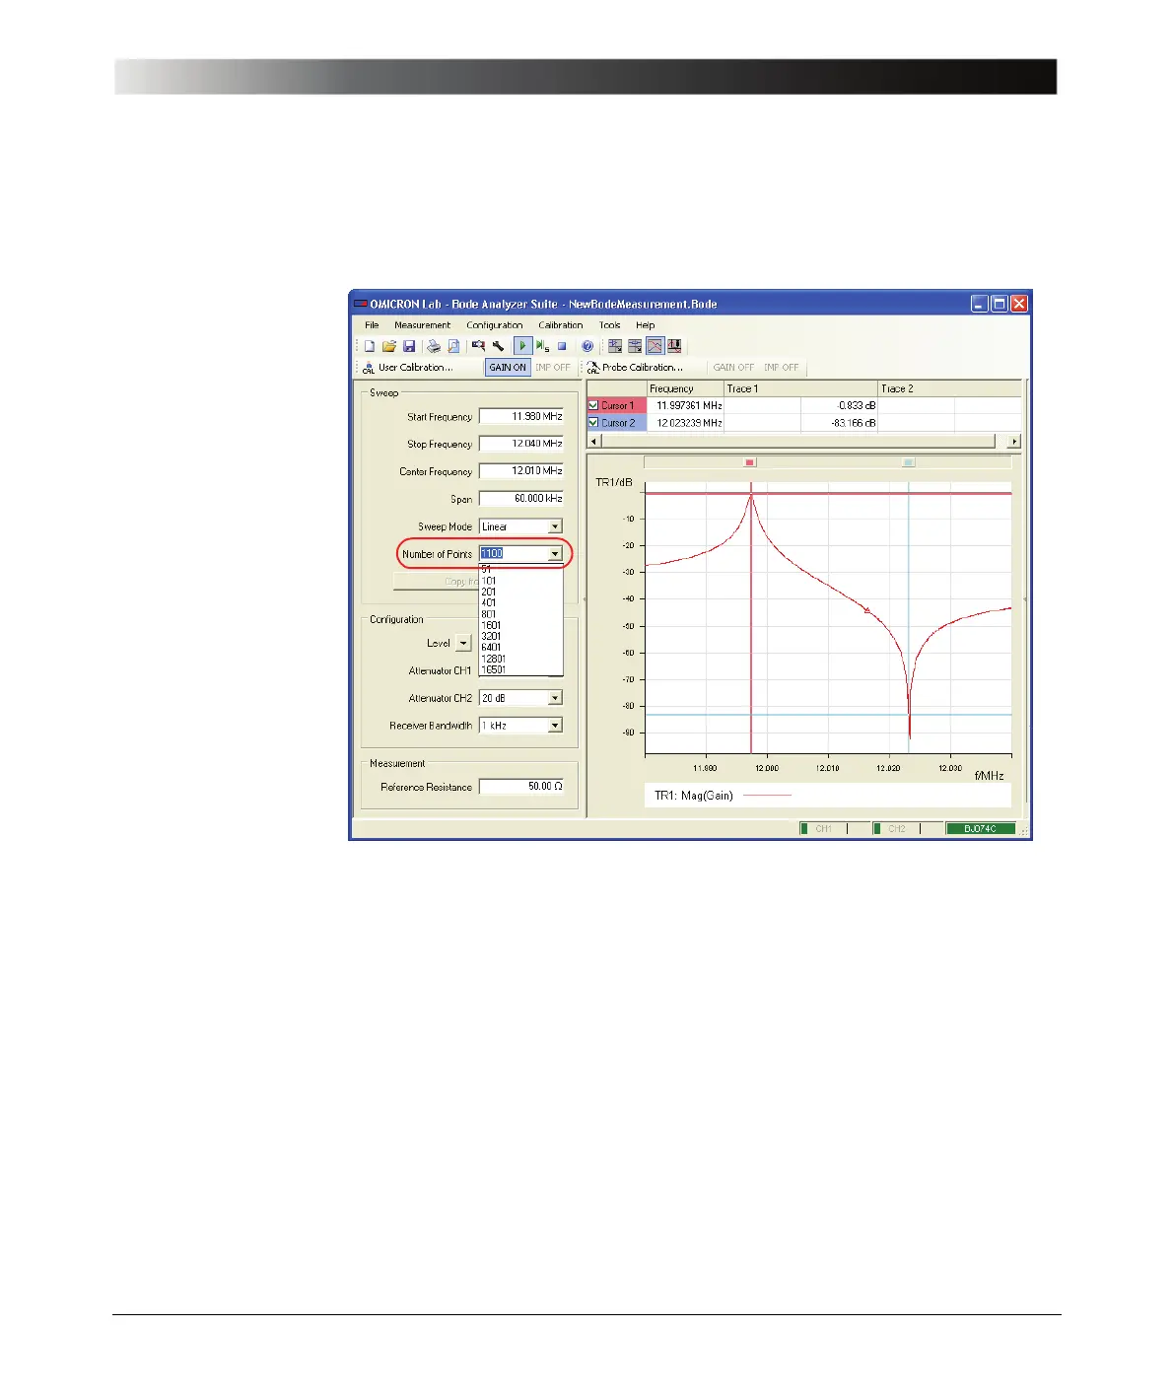Open the Attenuator CH2 dropdown

(555, 698)
